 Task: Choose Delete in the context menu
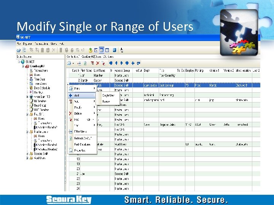pyautogui.click(x=82, y=114)
